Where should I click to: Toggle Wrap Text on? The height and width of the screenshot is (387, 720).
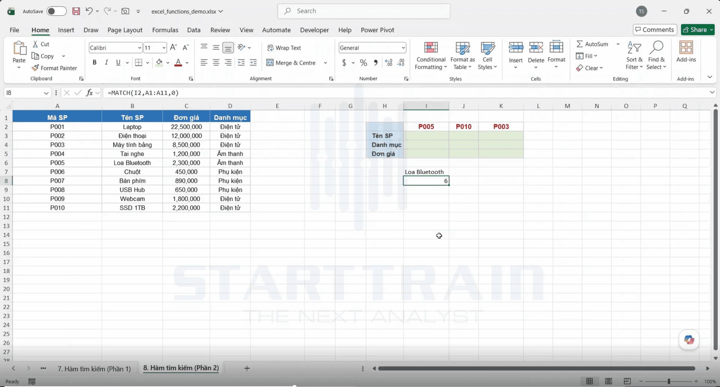pyautogui.click(x=284, y=48)
